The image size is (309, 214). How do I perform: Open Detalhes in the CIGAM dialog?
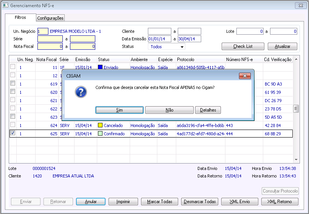pos(208,110)
